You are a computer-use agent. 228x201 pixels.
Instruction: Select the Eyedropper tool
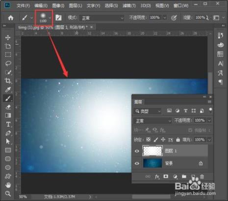click(x=8, y=89)
